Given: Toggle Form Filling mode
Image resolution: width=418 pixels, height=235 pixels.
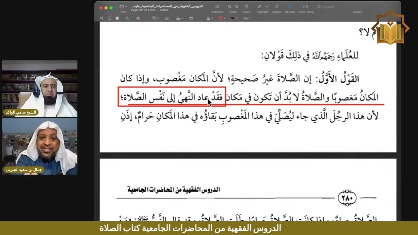Looking at the screenshot, I should 306,7.
